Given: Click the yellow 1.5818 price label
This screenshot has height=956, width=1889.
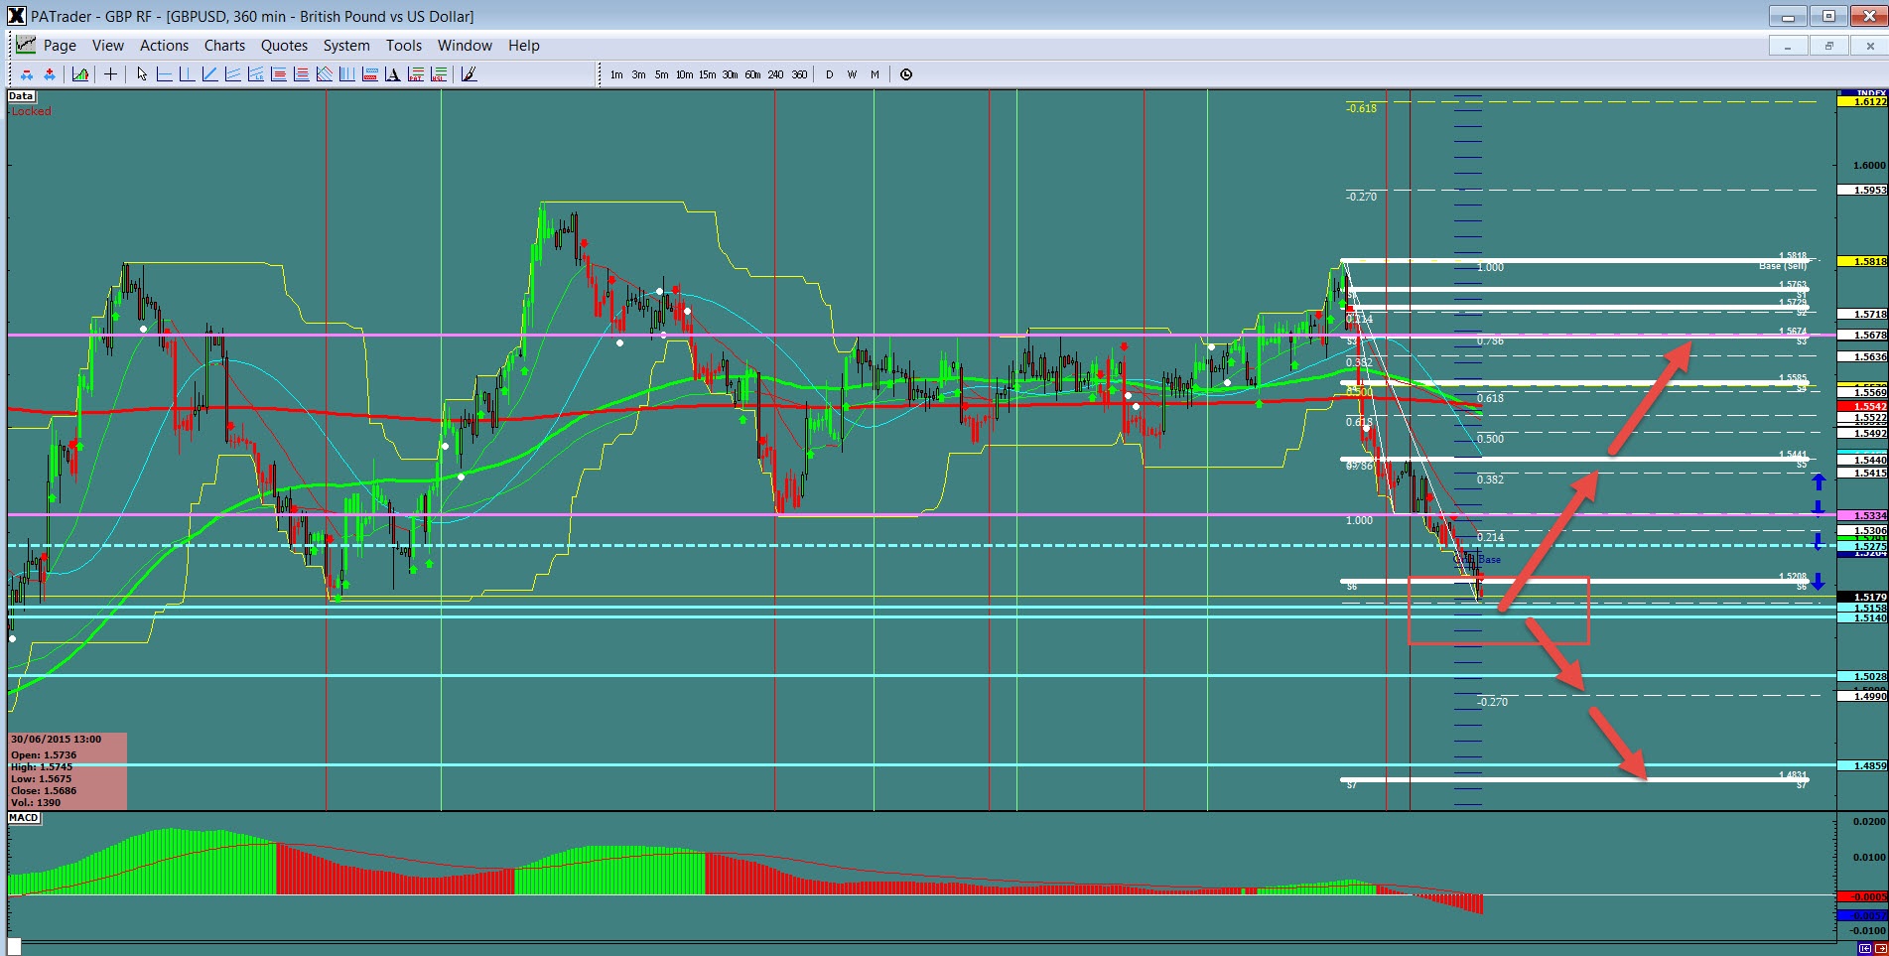Looking at the screenshot, I should point(1863,262).
